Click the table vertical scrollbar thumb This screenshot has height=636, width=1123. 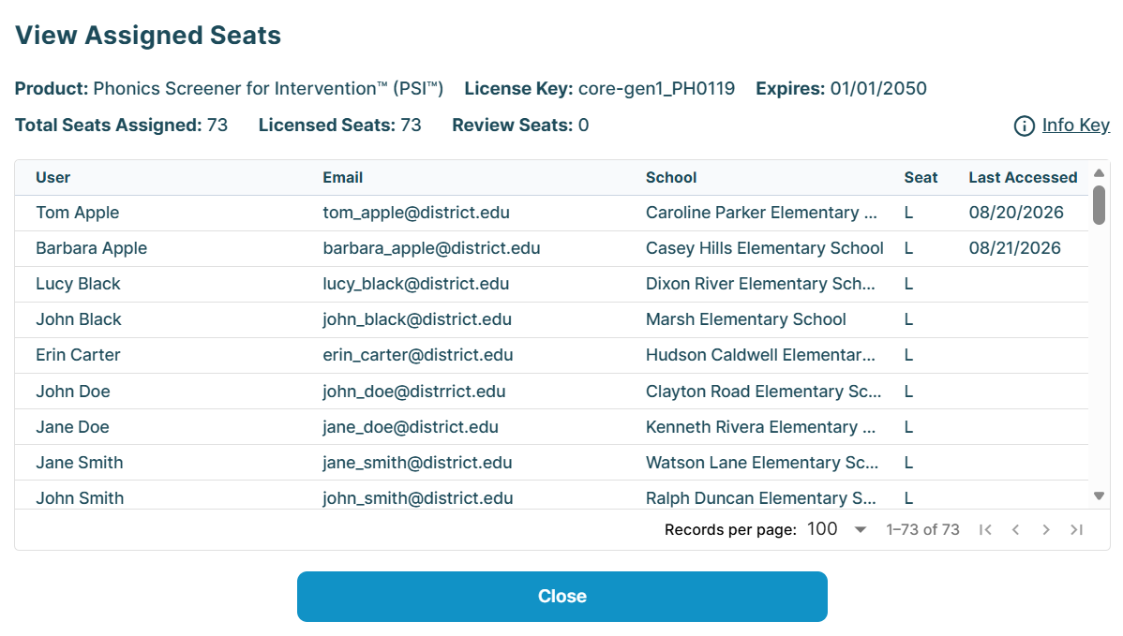click(x=1099, y=205)
